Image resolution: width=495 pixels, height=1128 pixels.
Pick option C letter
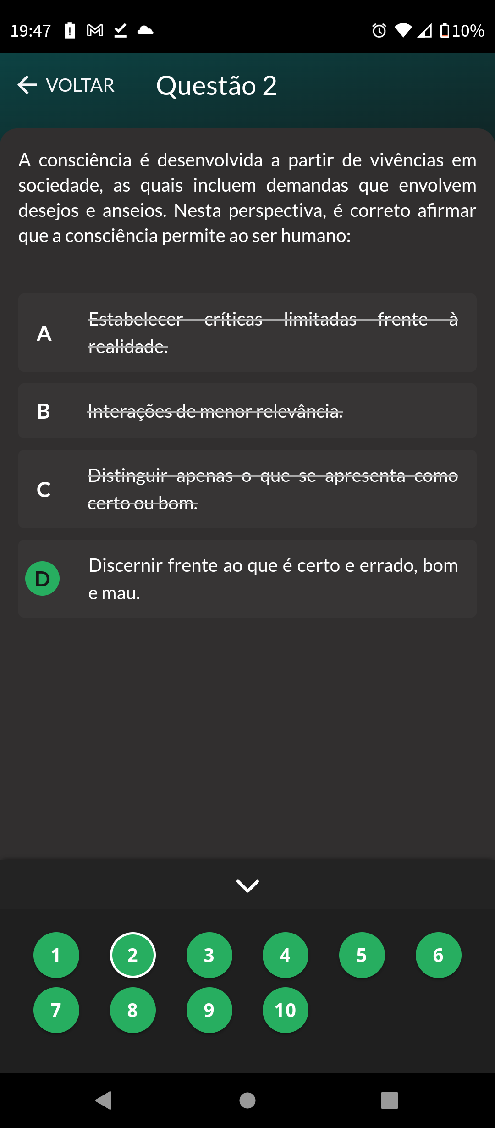[44, 490]
